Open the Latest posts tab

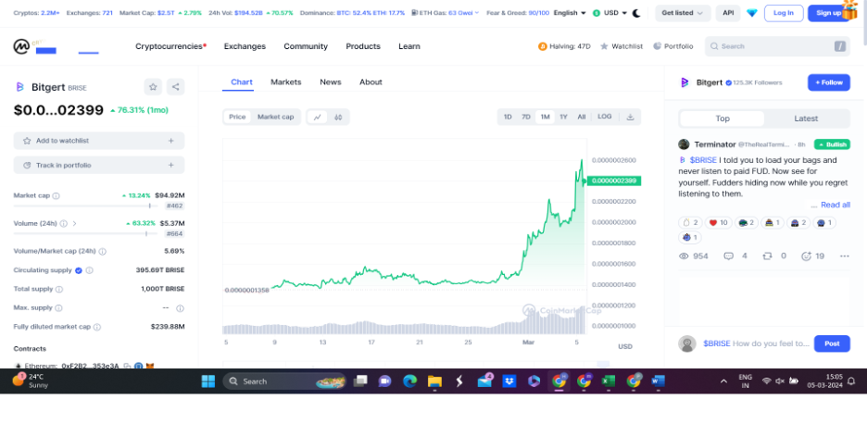point(806,118)
